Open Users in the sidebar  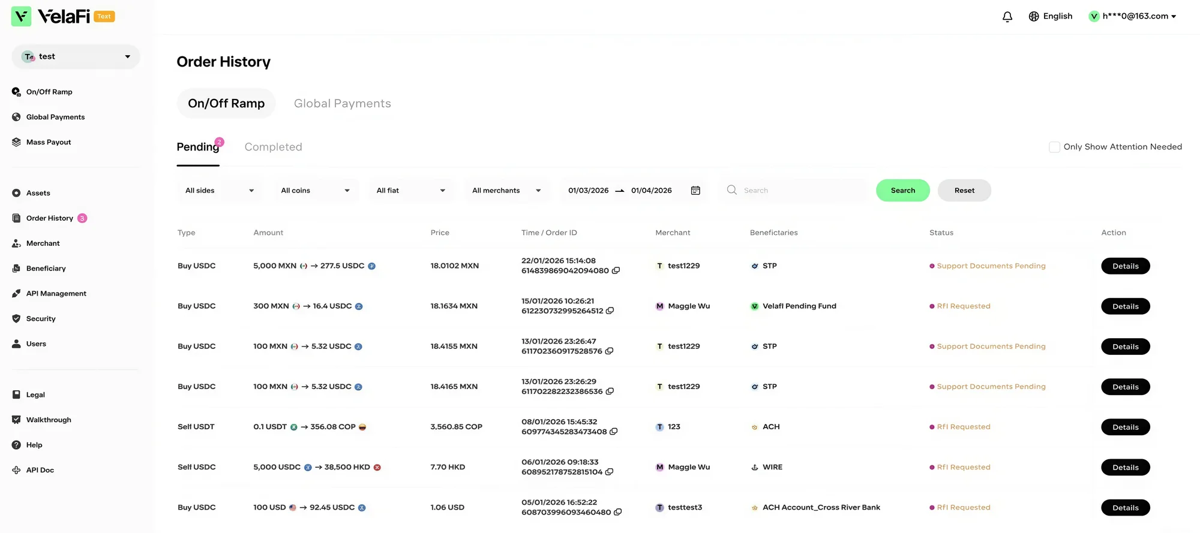click(x=29, y=344)
